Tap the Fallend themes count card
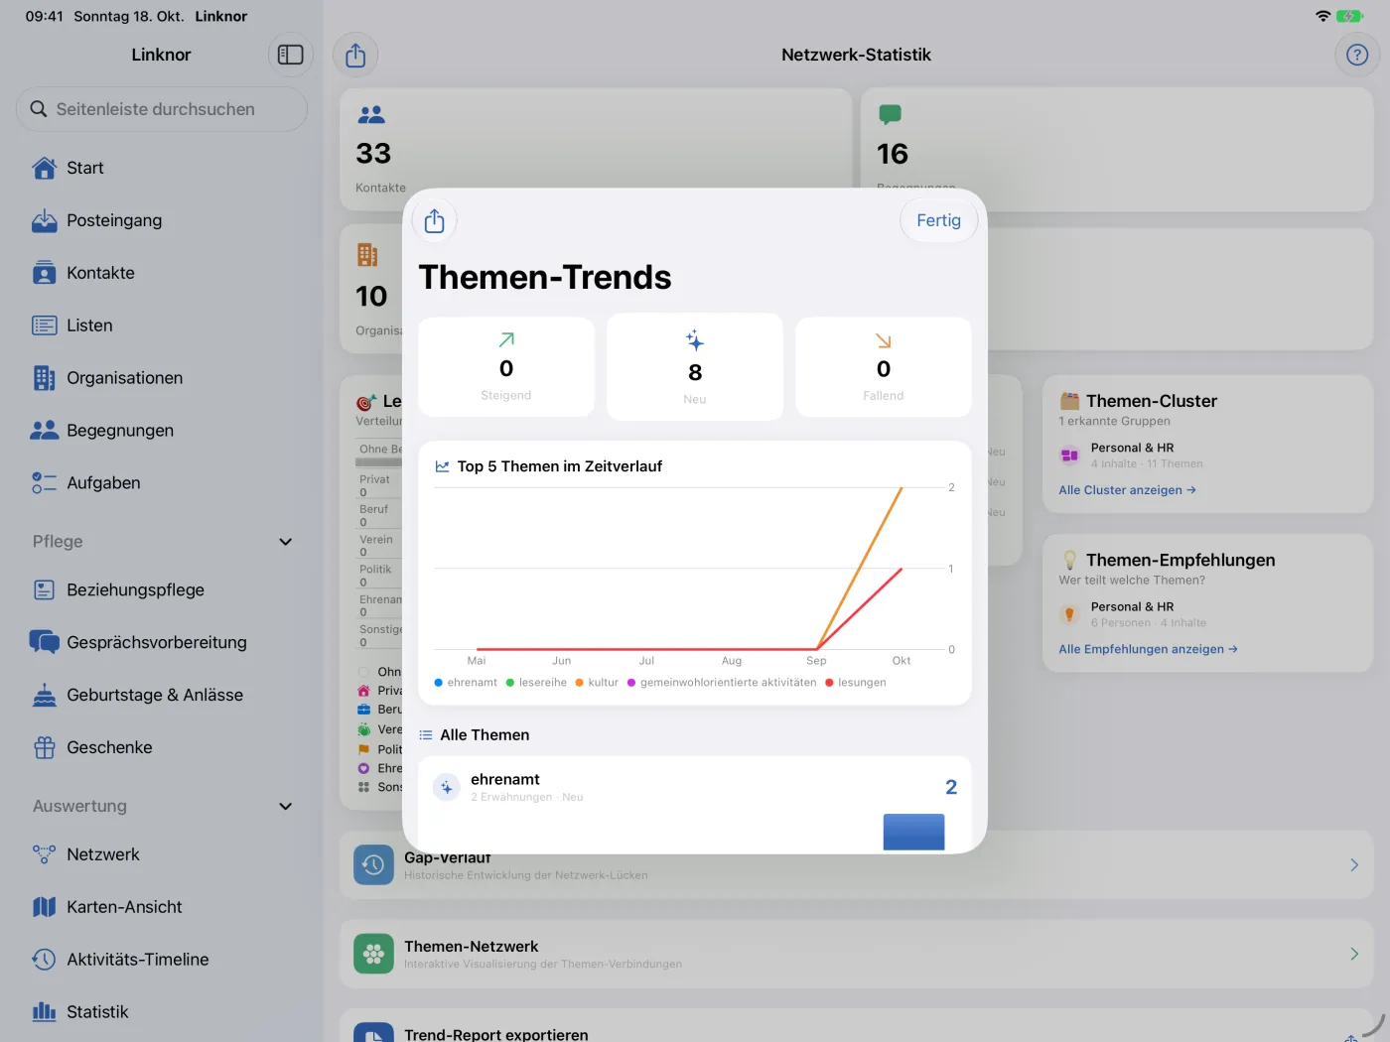 coord(884,367)
